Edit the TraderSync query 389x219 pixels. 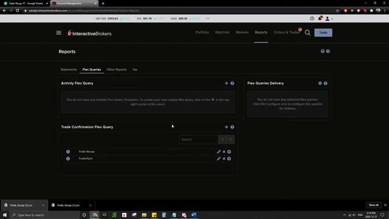click(x=219, y=159)
